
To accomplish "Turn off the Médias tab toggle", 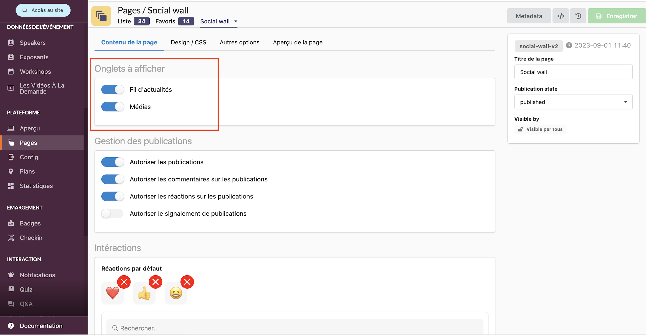I will 113,107.
